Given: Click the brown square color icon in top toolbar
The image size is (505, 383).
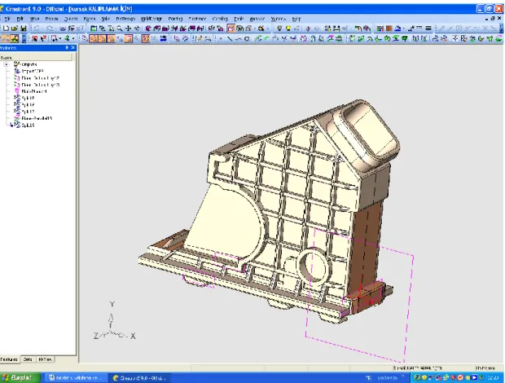Looking at the screenshot, I should (389, 29).
